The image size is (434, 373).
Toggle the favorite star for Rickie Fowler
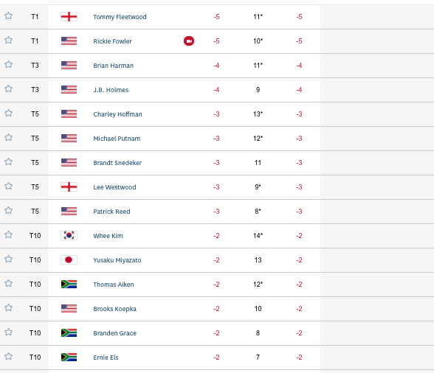click(9, 40)
